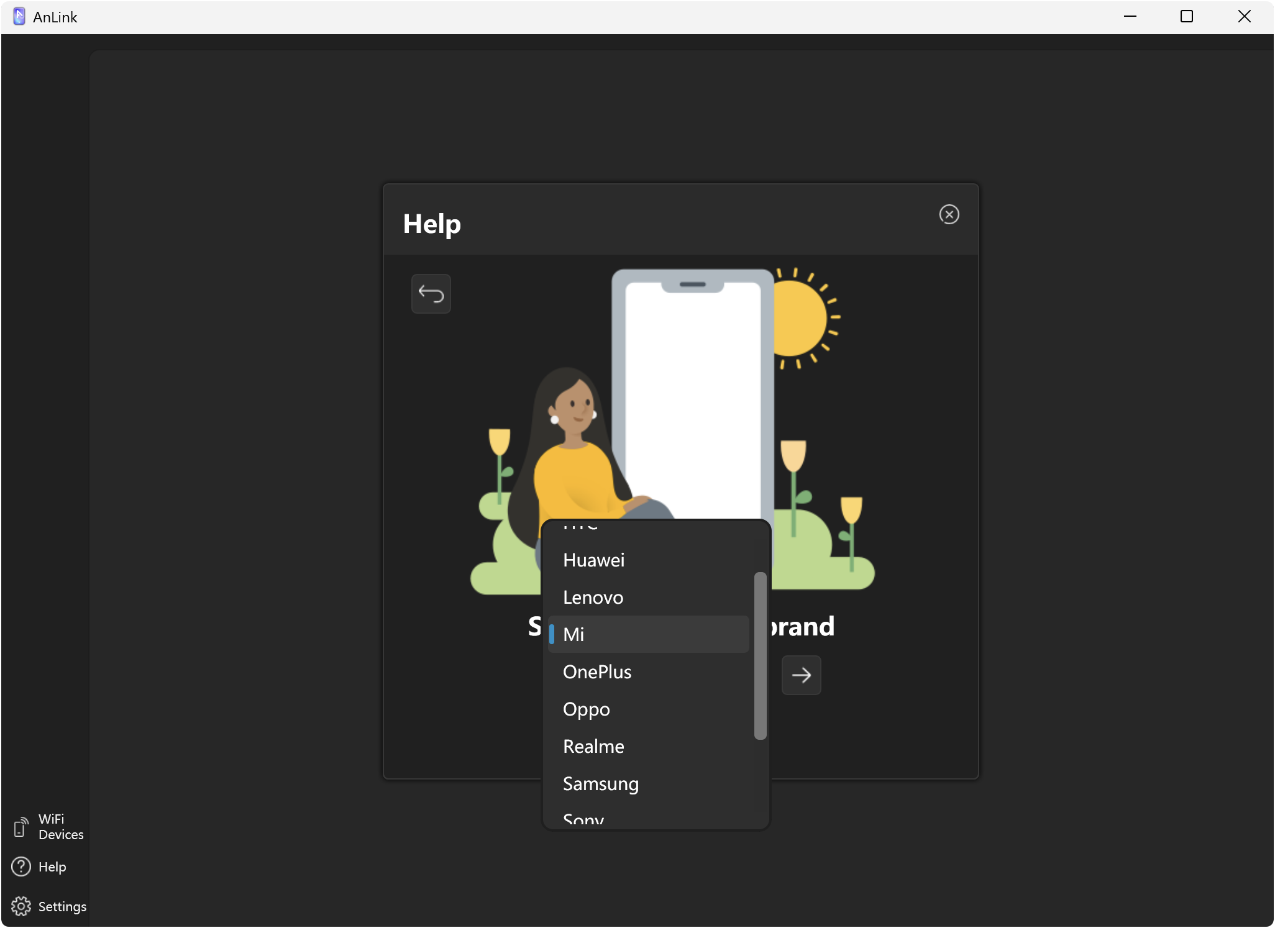Choose Realme as phone brand

pyautogui.click(x=593, y=747)
